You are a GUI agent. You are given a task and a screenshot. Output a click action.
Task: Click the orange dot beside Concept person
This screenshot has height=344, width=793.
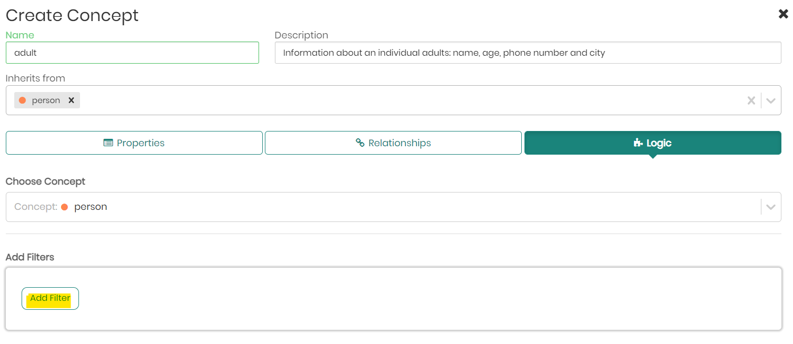[x=64, y=207]
